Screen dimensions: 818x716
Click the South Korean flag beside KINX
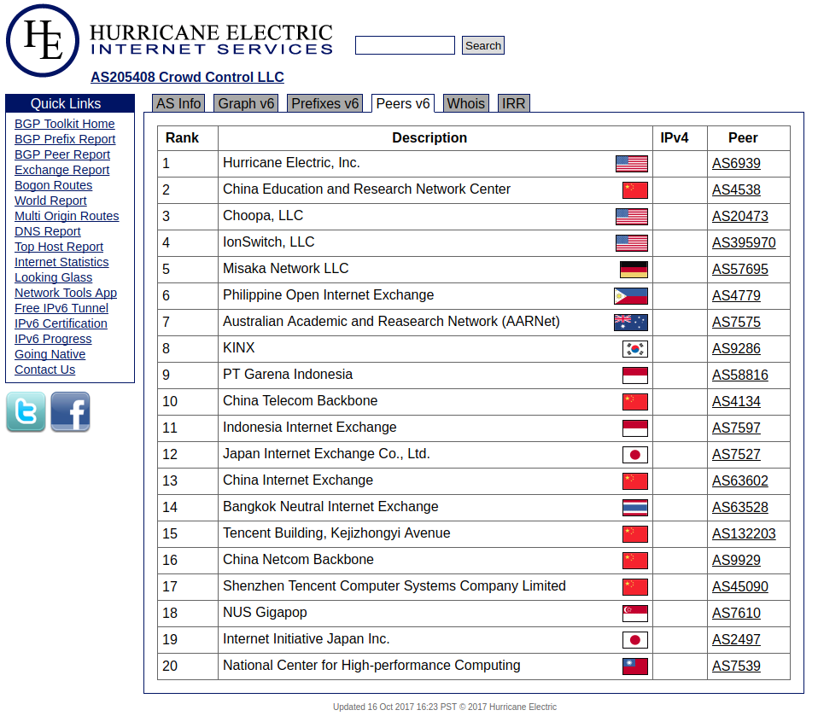(x=635, y=349)
